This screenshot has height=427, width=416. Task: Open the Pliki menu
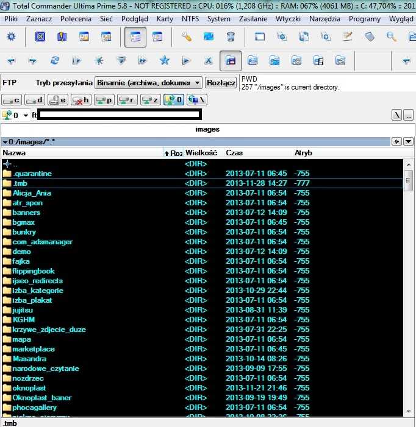coord(11,19)
